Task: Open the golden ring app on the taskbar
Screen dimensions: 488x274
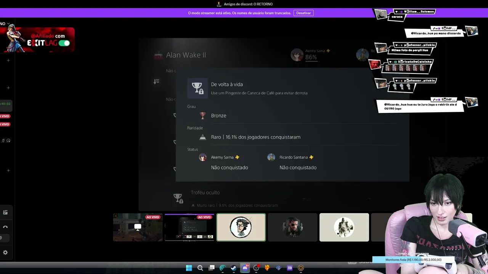Action: click(301, 268)
